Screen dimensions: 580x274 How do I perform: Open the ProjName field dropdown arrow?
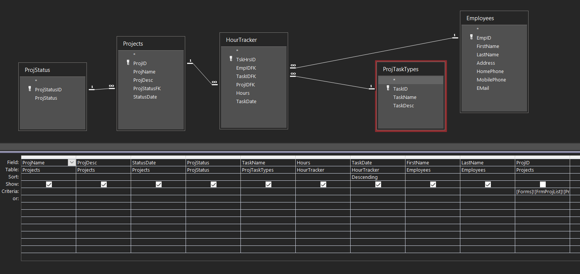[71, 162]
